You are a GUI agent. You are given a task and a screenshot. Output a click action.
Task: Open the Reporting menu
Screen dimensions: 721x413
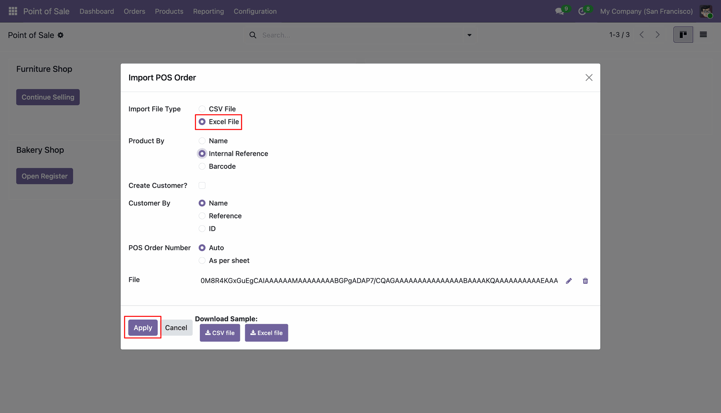click(208, 11)
